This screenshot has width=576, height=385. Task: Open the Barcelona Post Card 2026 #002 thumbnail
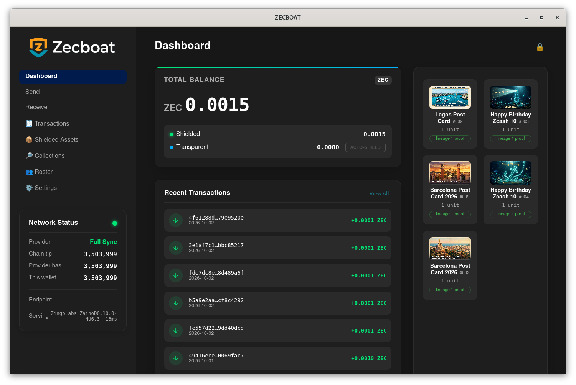[x=450, y=249]
